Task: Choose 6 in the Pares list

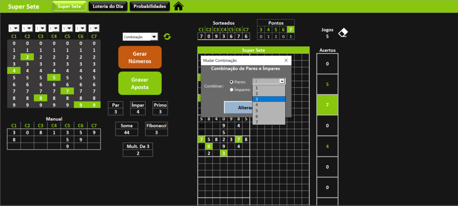Action: click(269, 116)
